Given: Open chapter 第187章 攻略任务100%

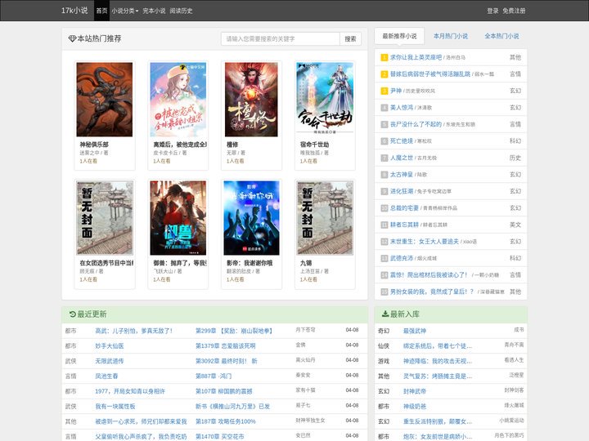Looking at the screenshot, I should pyautogui.click(x=226, y=421).
